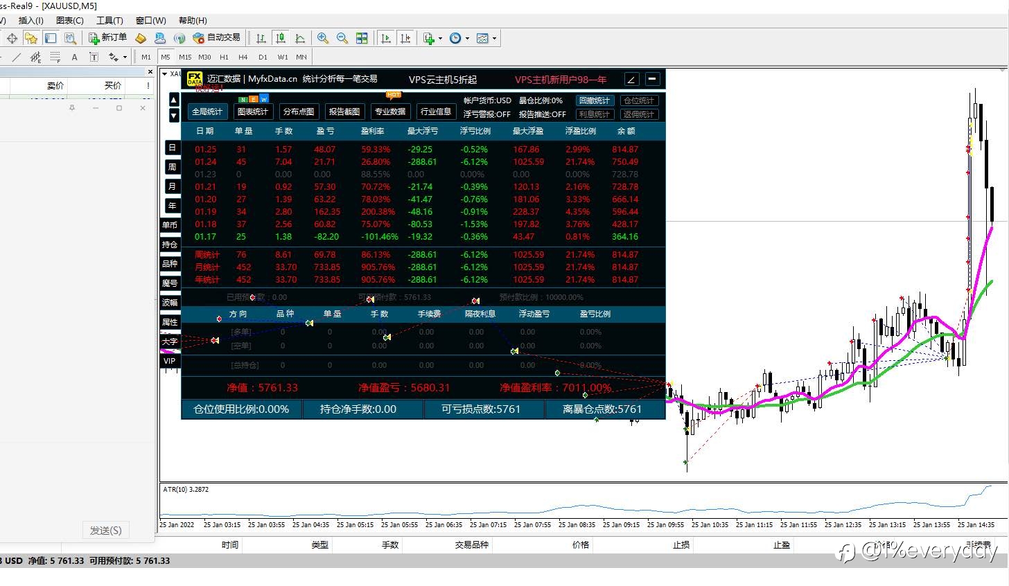The image size is (1009, 586).
Task: Click the 行业信息 button
Action: 436,112
